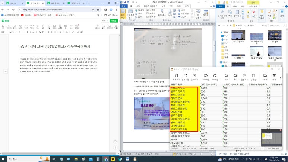Open Word 검토 (Review) ribbon tab

tap(179, 6)
